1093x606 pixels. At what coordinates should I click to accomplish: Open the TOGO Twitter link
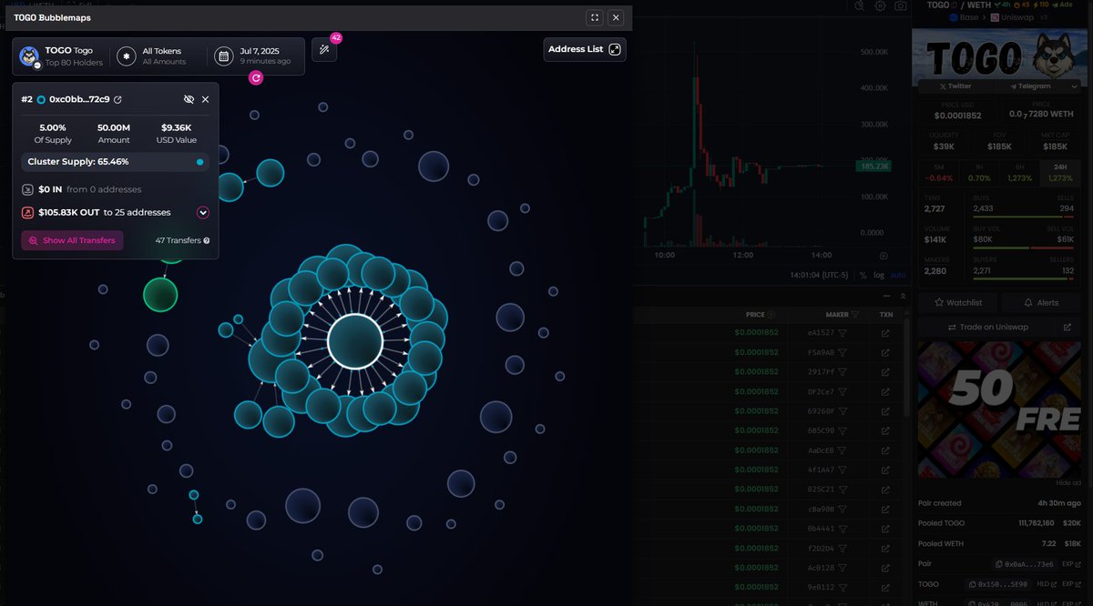[955, 86]
